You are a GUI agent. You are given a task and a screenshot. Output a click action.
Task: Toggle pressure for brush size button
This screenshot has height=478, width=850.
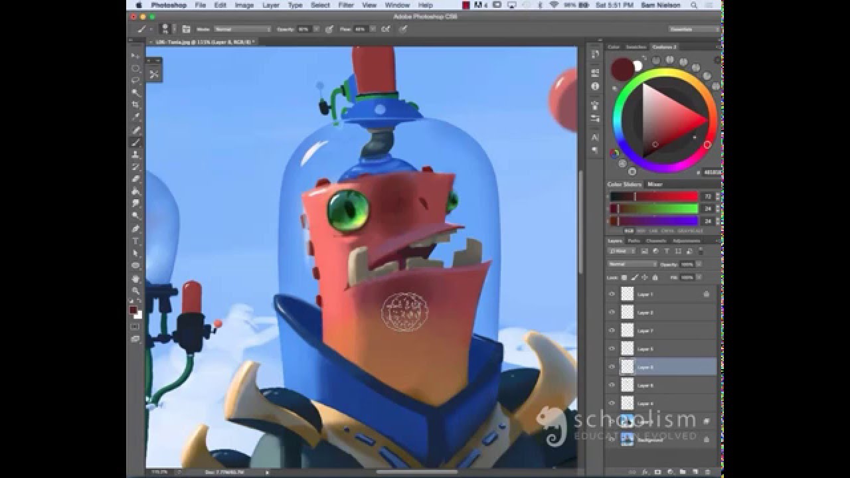(403, 29)
